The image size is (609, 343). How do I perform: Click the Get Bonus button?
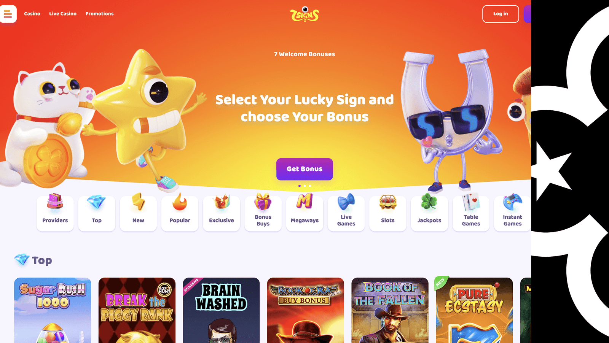click(x=304, y=169)
